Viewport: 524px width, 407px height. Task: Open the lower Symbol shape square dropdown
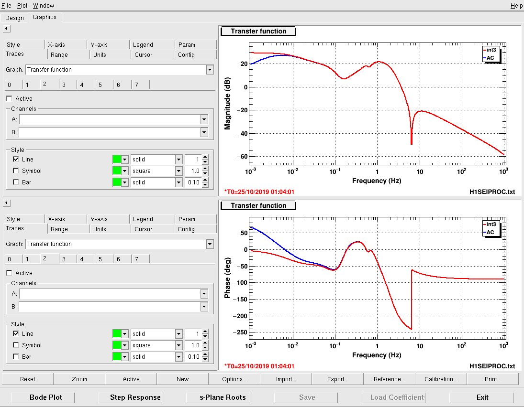coord(179,345)
